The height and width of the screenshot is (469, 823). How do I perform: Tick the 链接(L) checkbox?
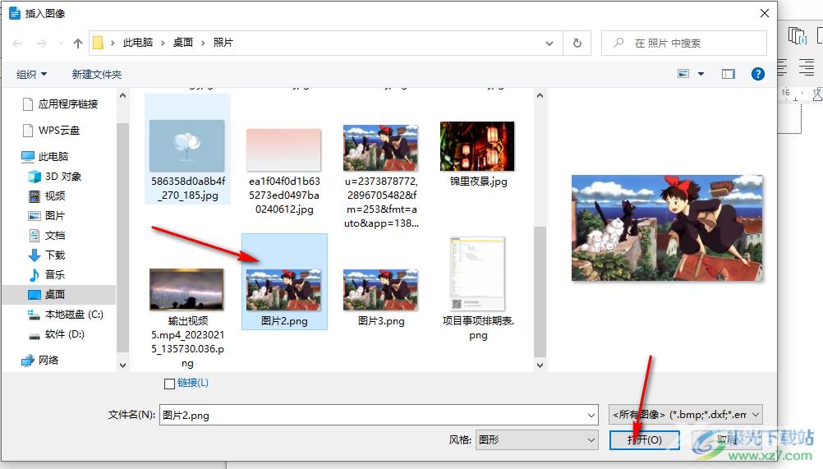pos(169,384)
